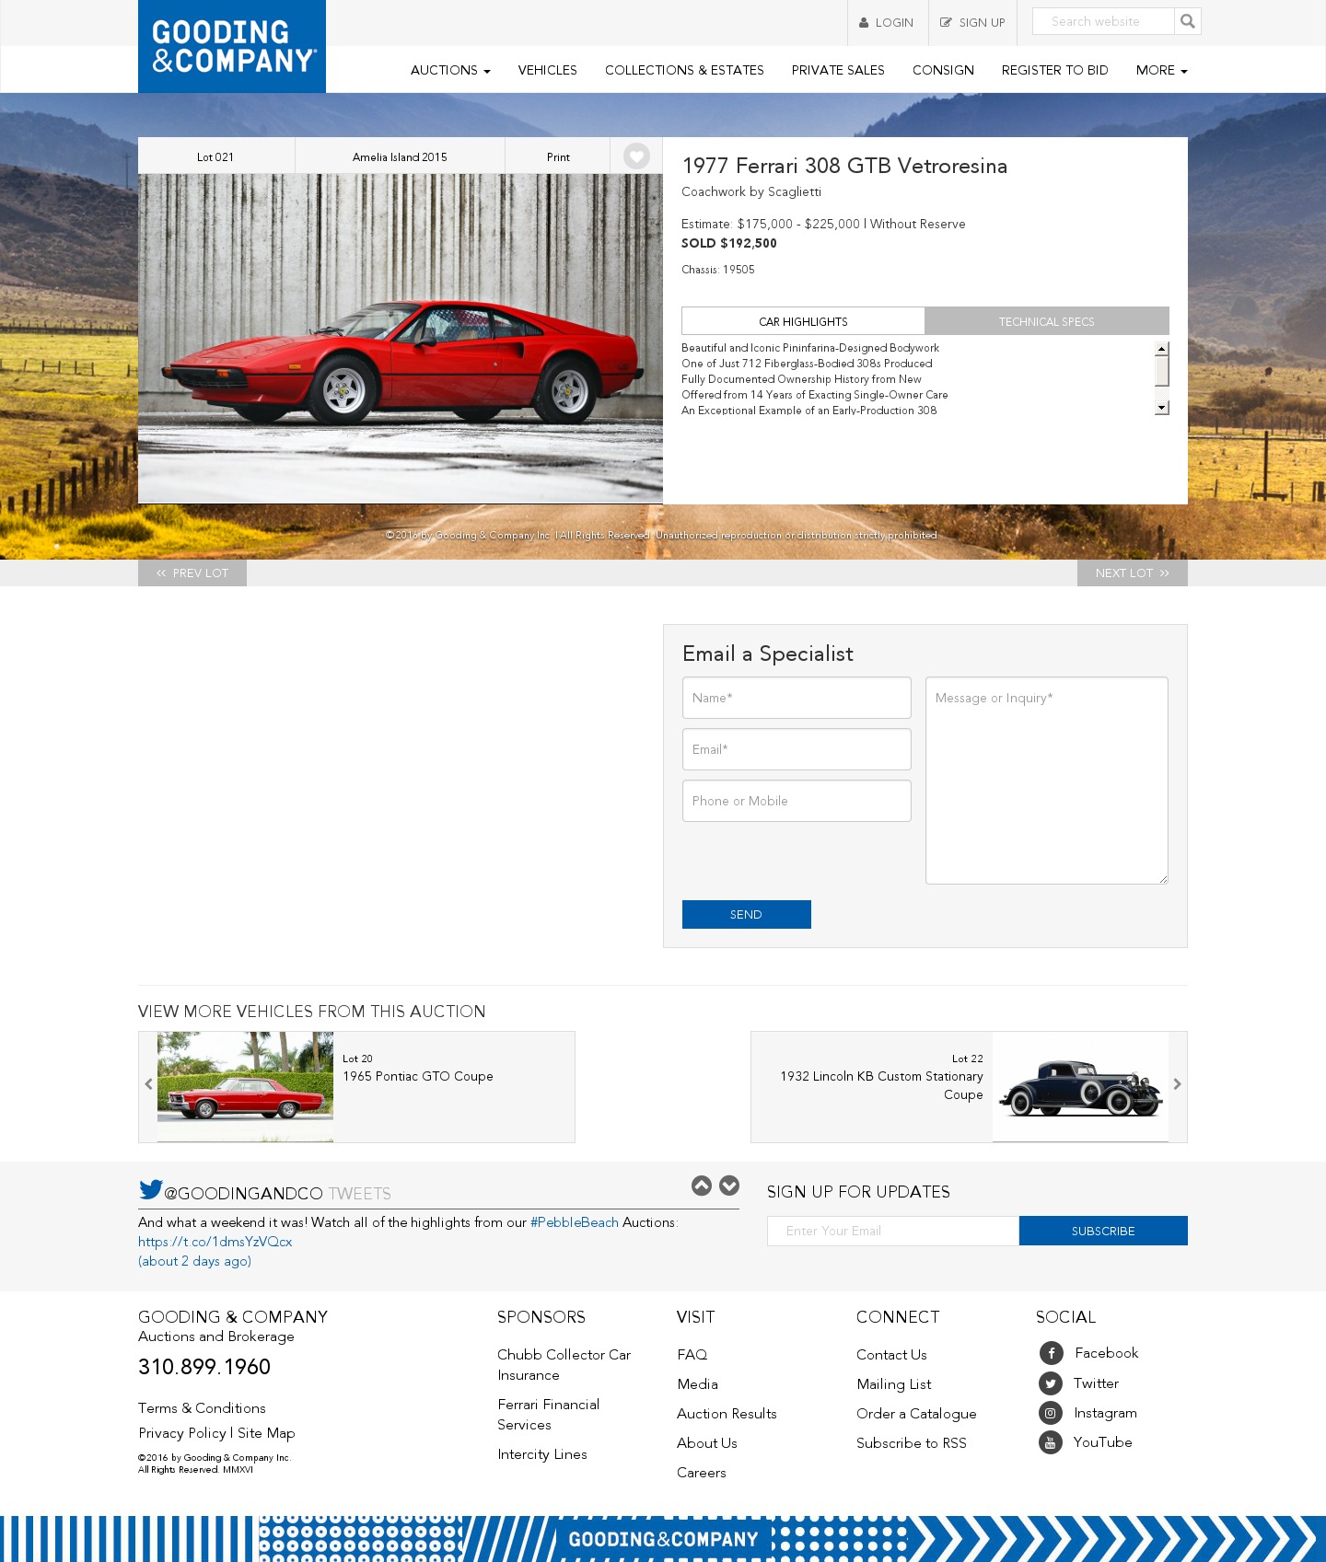
Task: Click scrollbar up arrow in highlights
Action: [x=1162, y=348]
